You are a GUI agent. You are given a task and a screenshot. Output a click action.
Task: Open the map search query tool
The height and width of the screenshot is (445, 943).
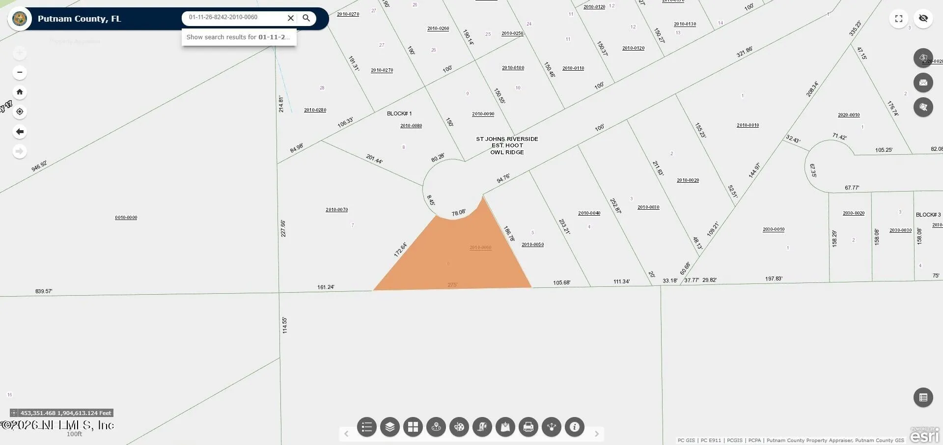[923, 107]
